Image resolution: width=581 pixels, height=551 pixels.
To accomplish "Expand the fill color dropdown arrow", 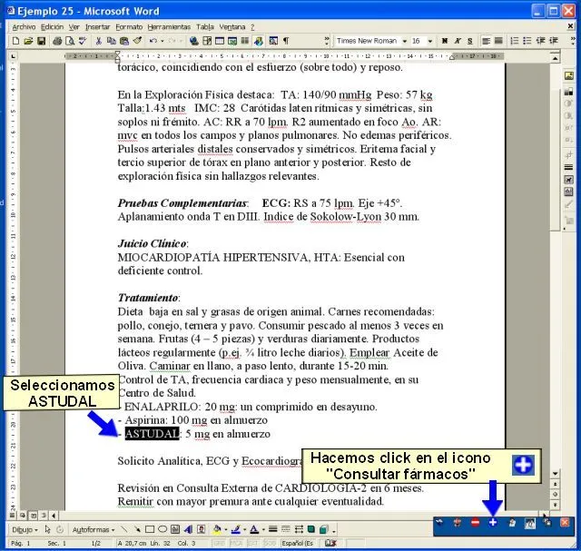I will [226, 530].
